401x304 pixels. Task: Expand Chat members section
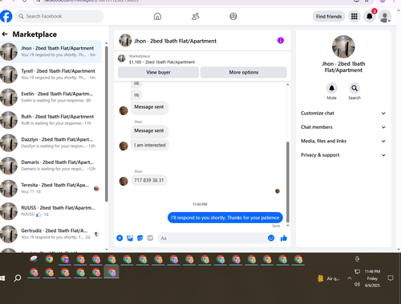click(x=343, y=127)
